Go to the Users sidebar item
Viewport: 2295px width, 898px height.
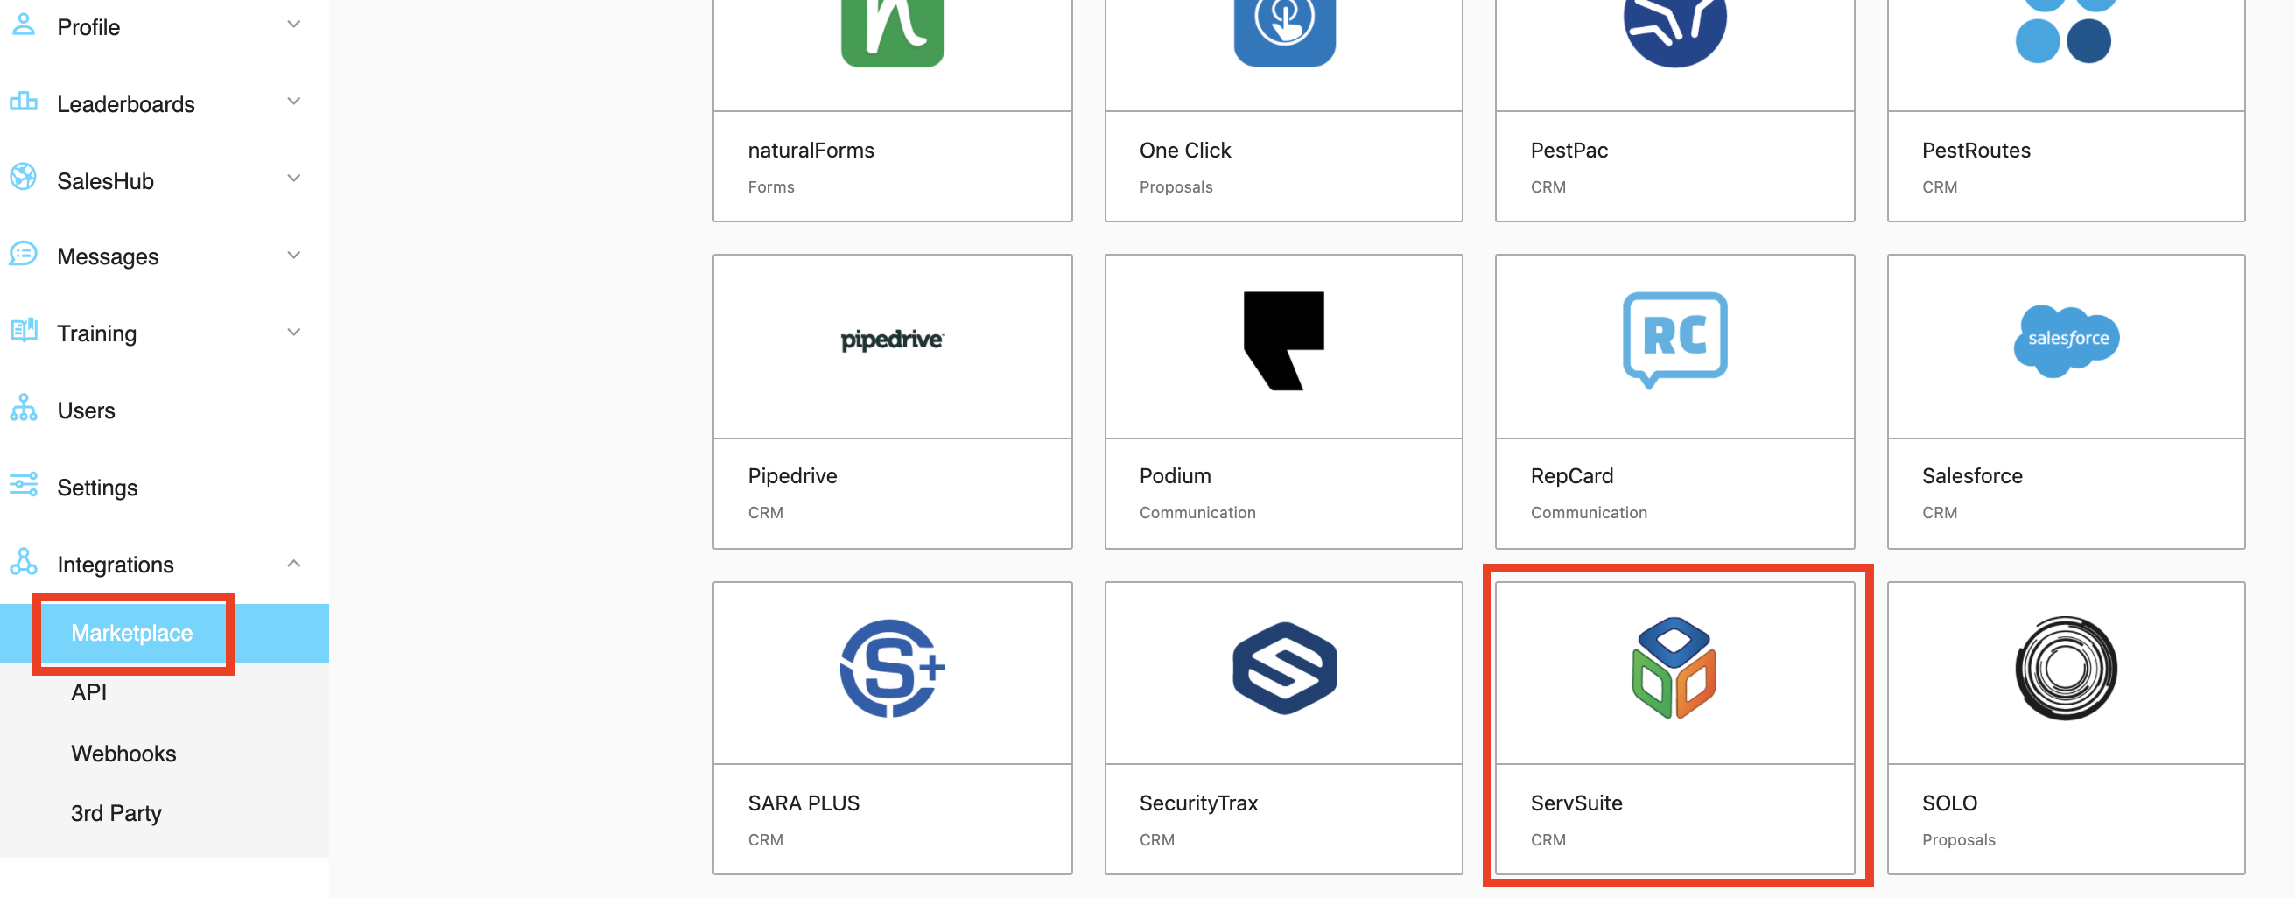tap(87, 410)
